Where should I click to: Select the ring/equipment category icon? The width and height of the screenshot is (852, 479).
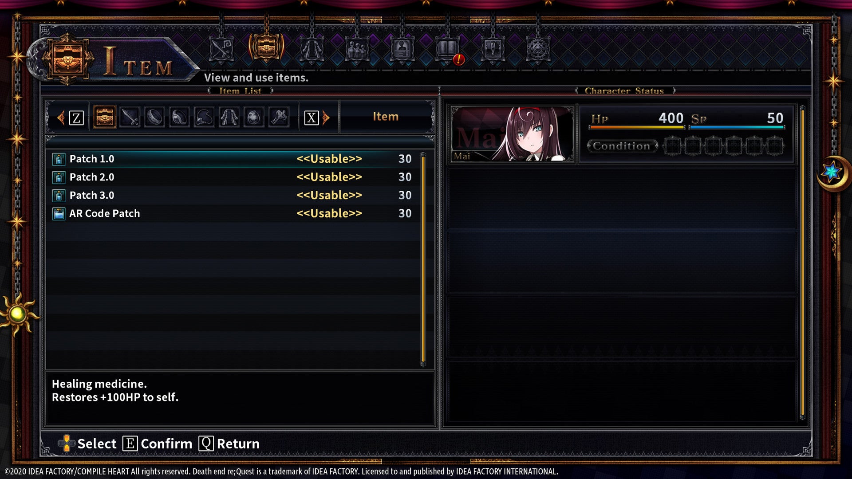coord(154,117)
